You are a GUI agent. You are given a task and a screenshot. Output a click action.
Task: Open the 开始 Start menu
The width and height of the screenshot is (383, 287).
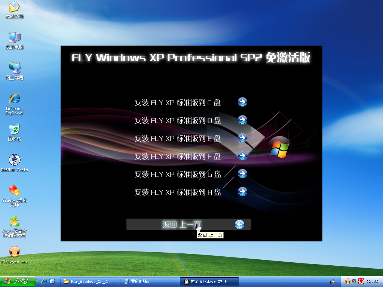(x=18, y=281)
